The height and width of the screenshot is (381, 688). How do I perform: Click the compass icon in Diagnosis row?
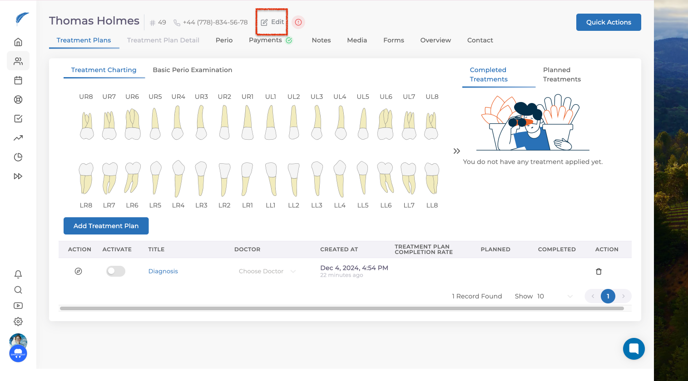(78, 271)
